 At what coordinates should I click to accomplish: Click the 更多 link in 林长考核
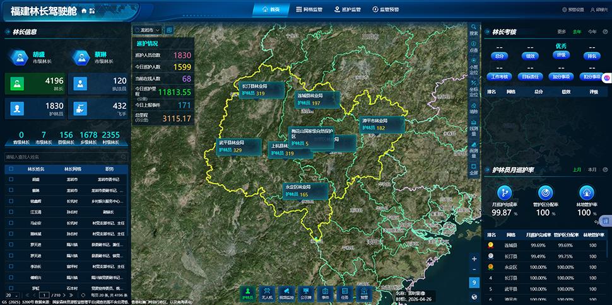click(562, 32)
